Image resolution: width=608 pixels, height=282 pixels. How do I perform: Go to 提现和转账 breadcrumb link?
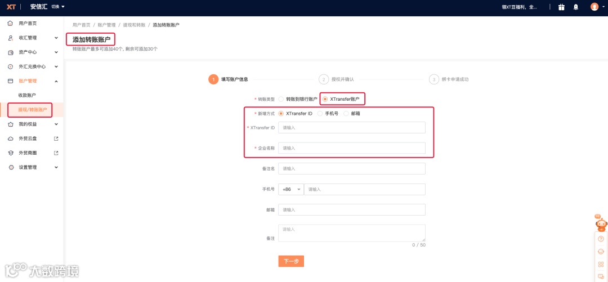tap(134, 25)
